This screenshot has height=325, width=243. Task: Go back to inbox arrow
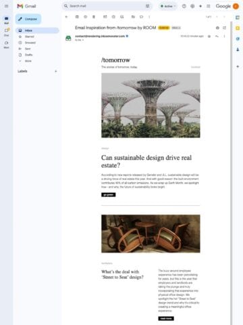[66, 17]
